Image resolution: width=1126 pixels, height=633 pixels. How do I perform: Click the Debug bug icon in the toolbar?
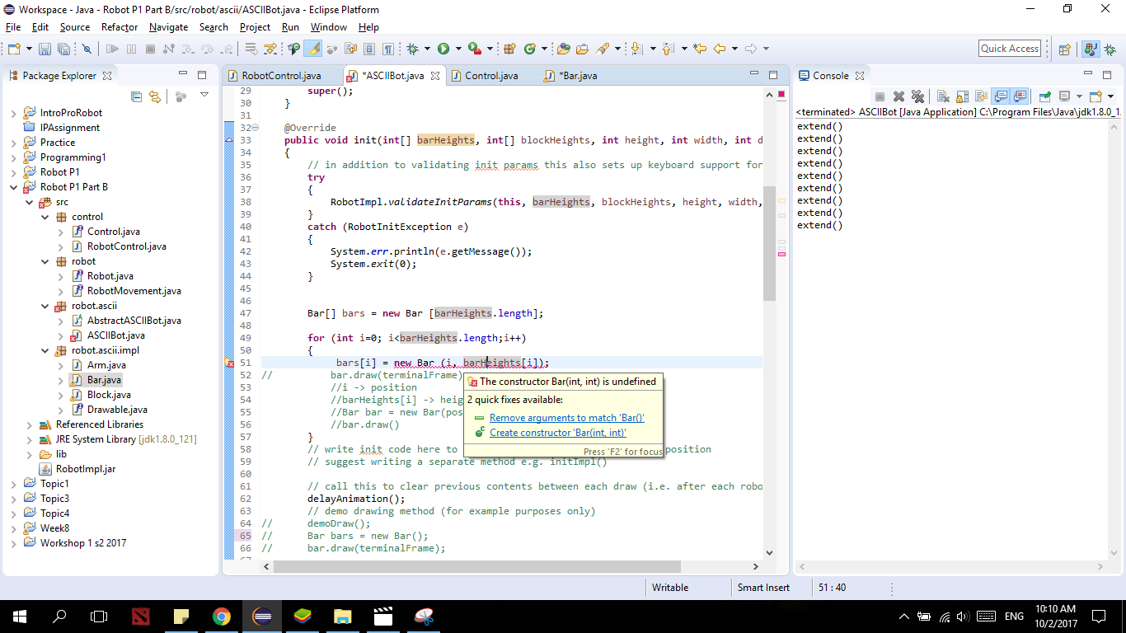point(413,49)
